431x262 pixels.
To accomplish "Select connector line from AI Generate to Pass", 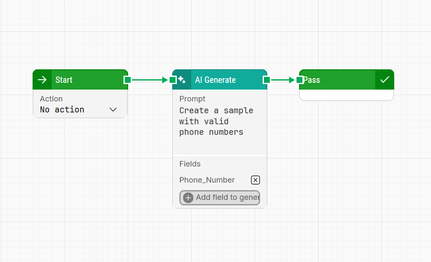I will tap(281, 80).
